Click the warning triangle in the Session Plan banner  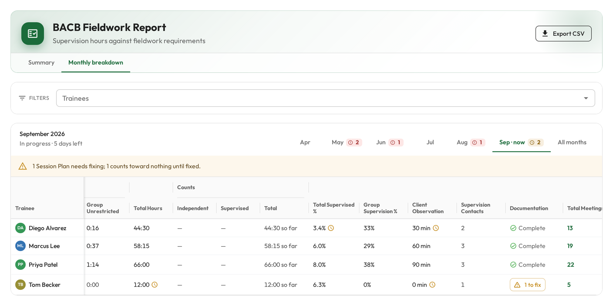(23, 166)
